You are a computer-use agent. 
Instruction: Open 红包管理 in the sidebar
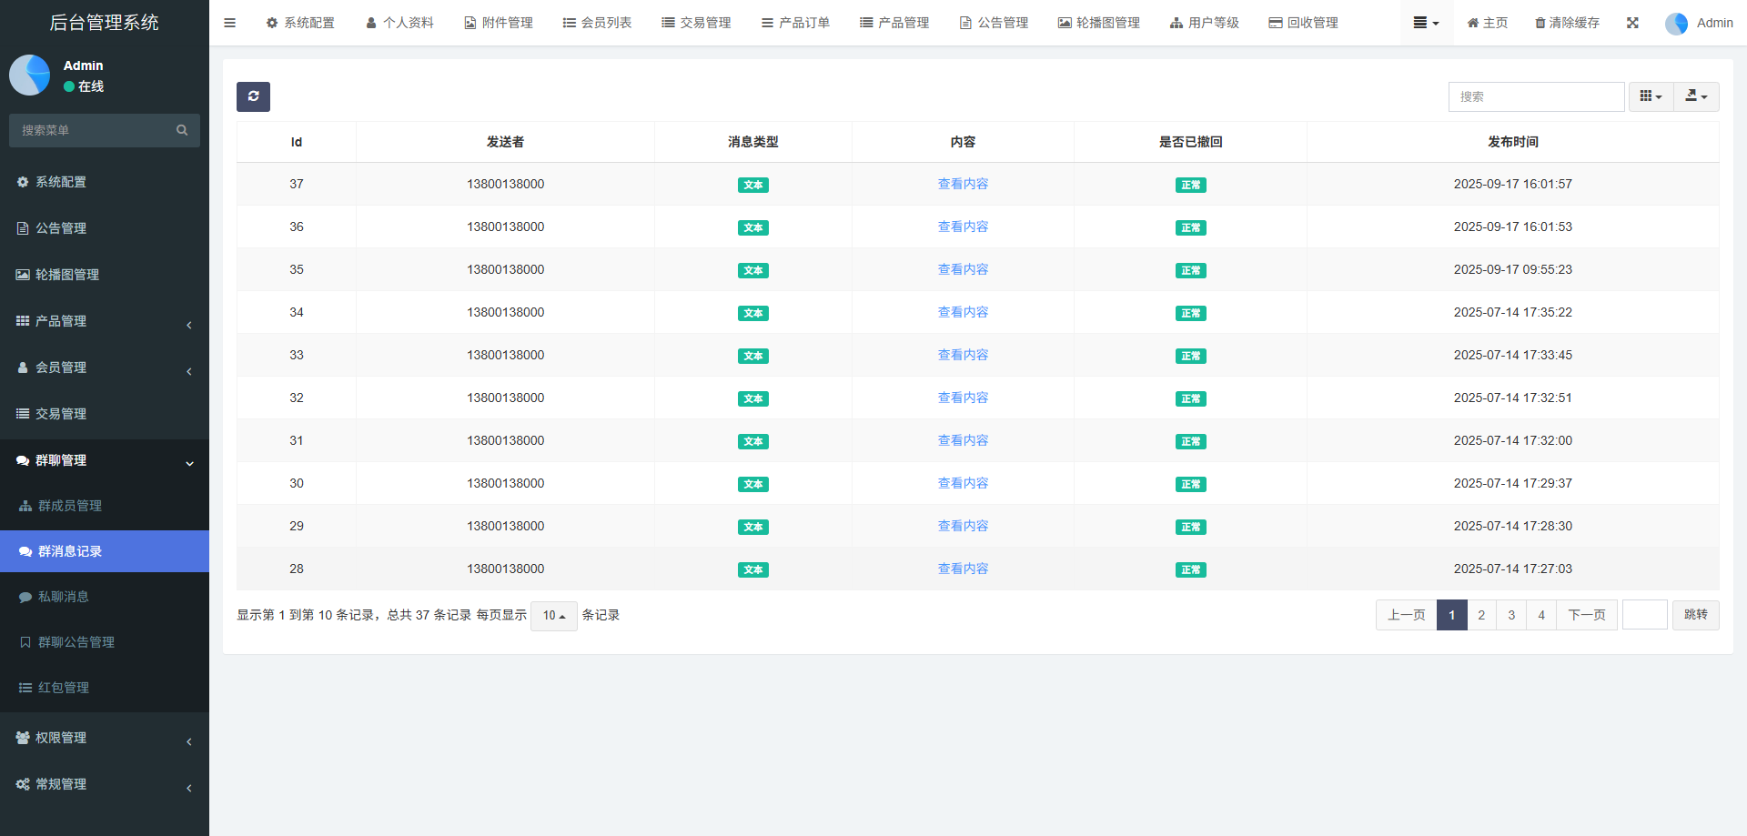(64, 688)
